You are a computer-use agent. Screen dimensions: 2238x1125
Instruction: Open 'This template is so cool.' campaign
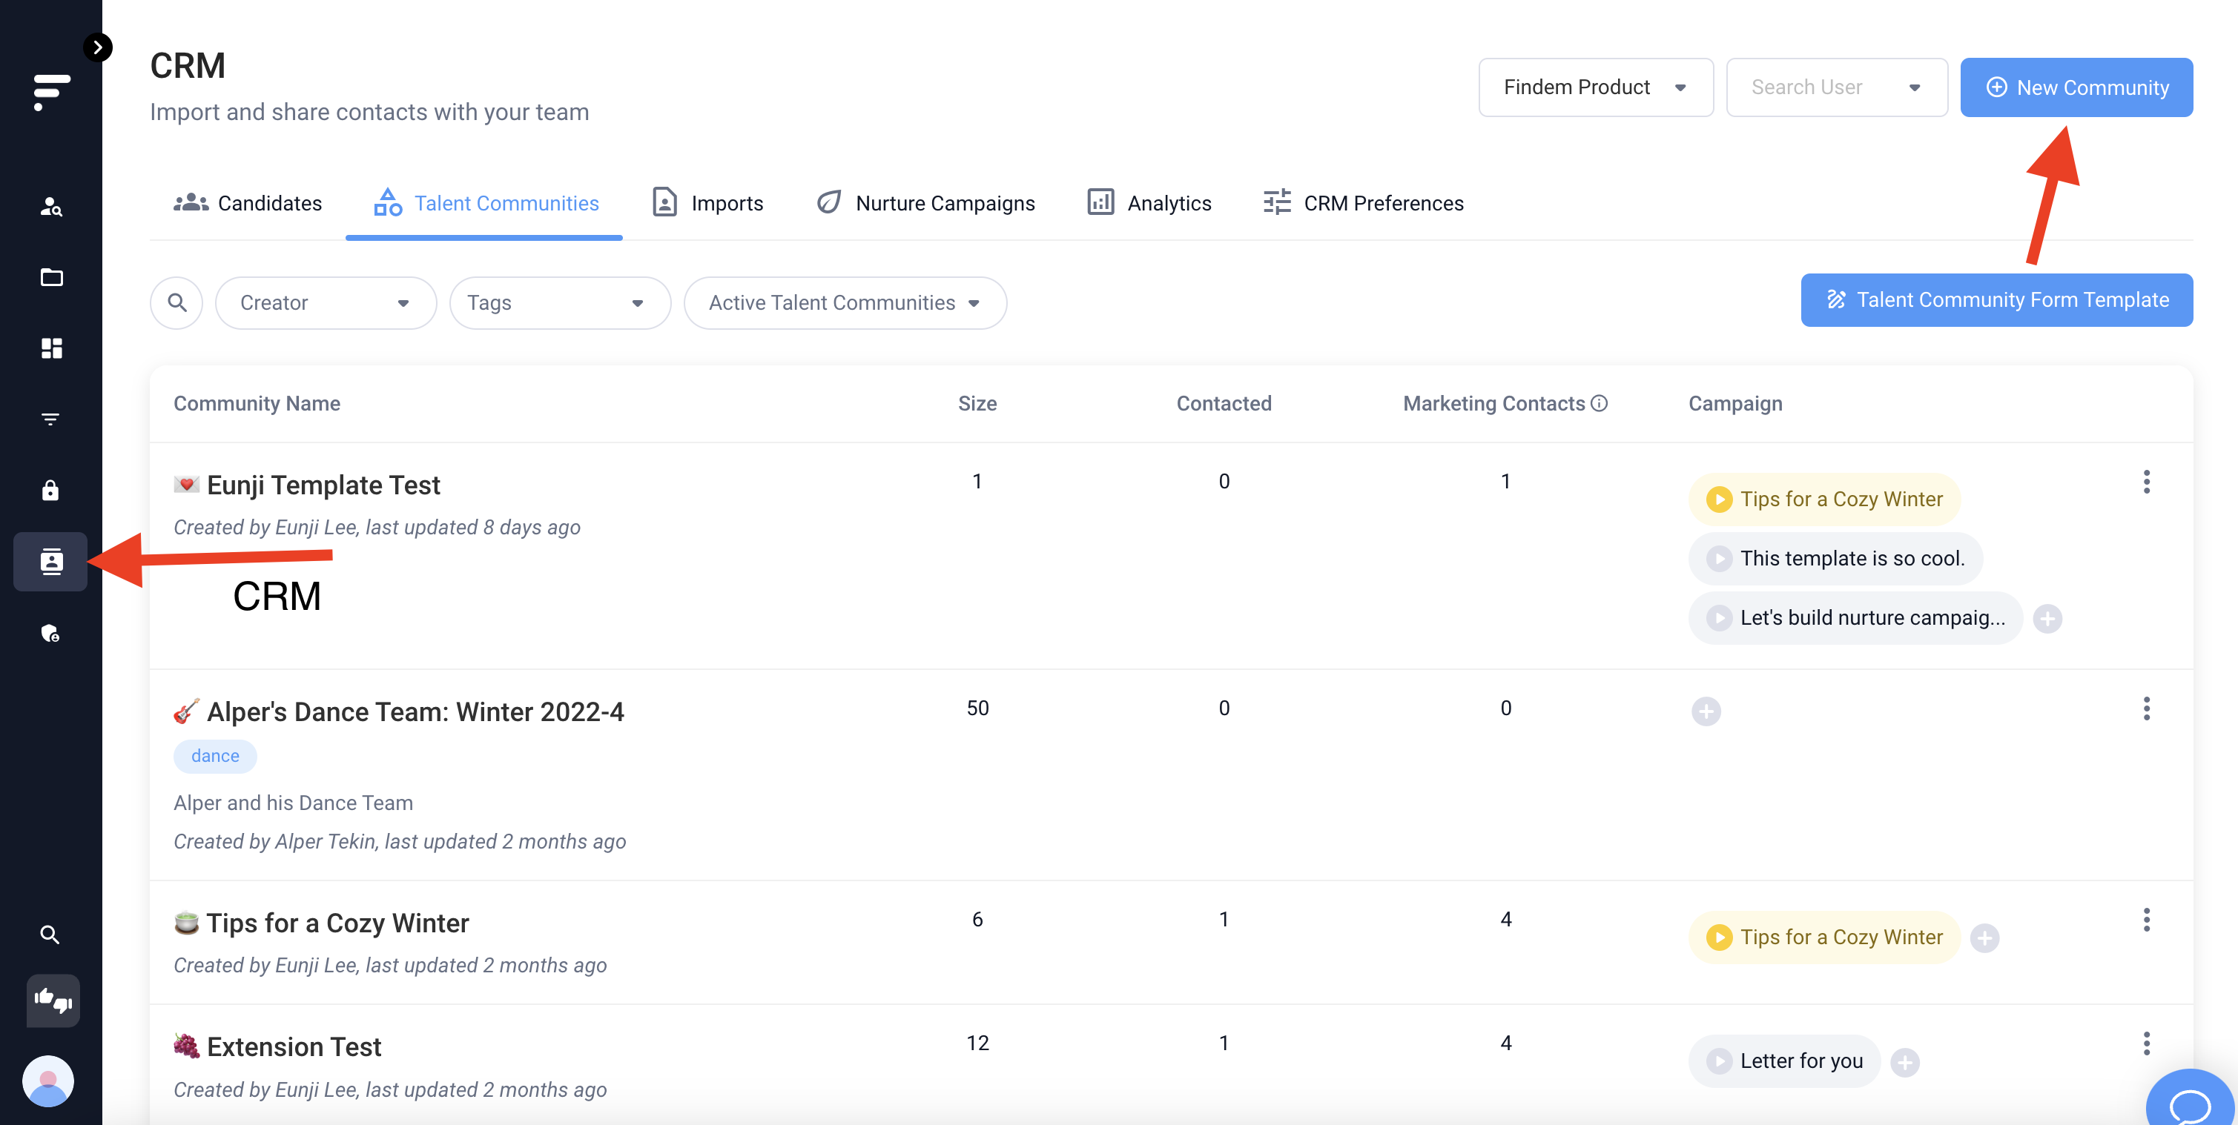[x=1836, y=558]
